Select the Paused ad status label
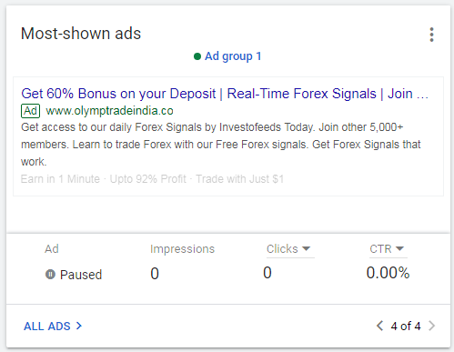Viewport: 454px width, 352px height. (x=81, y=275)
